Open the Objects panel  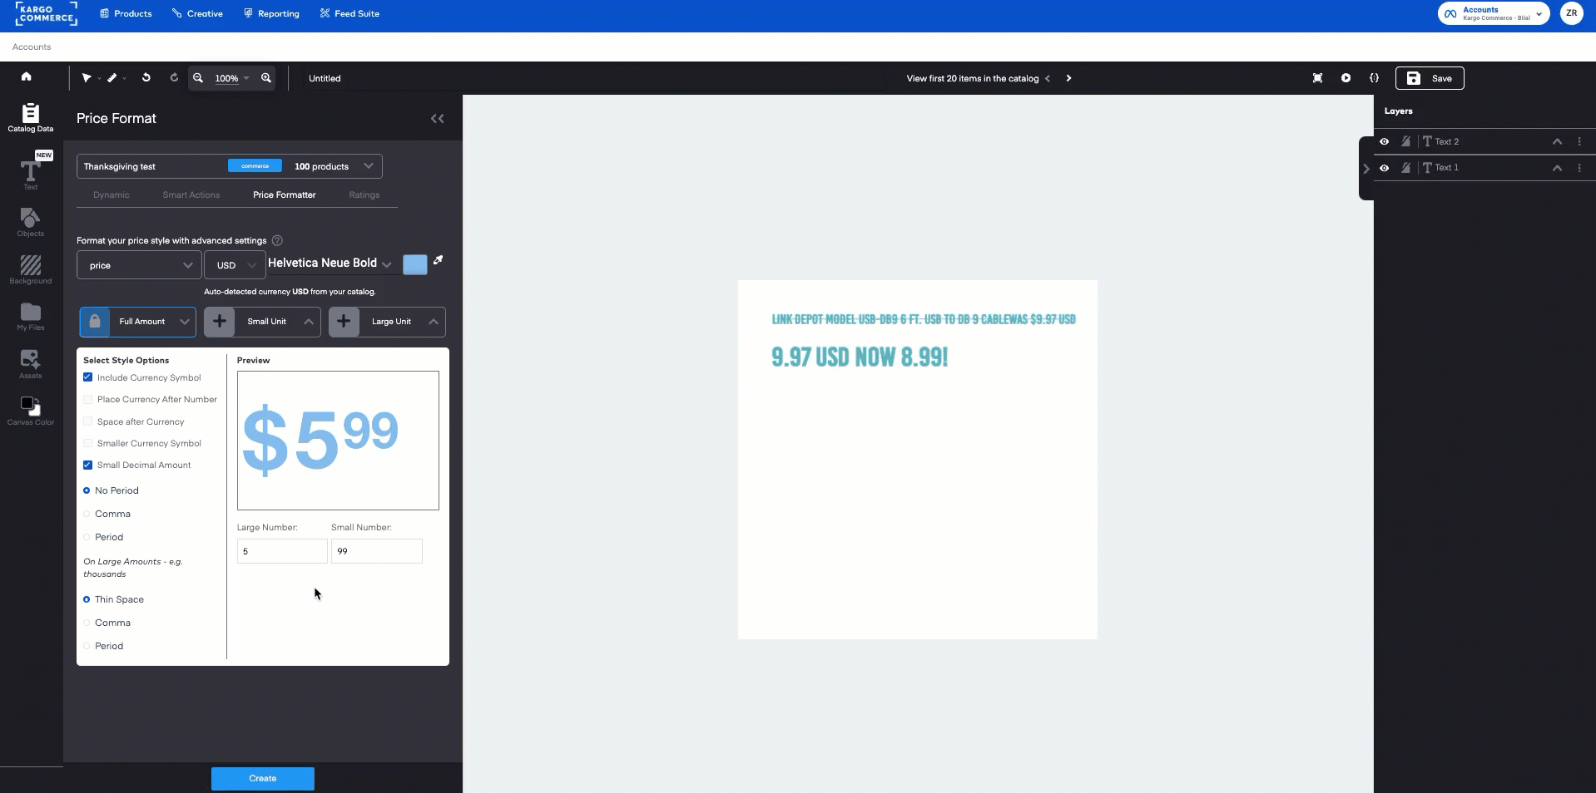coord(30,221)
